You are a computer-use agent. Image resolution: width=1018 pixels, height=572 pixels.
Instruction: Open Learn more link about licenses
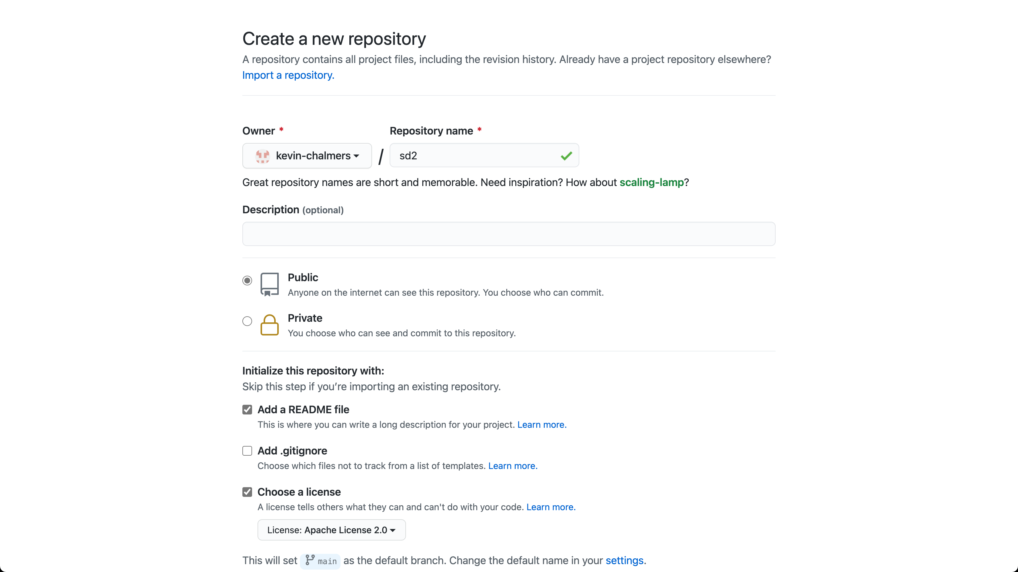coord(551,507)
